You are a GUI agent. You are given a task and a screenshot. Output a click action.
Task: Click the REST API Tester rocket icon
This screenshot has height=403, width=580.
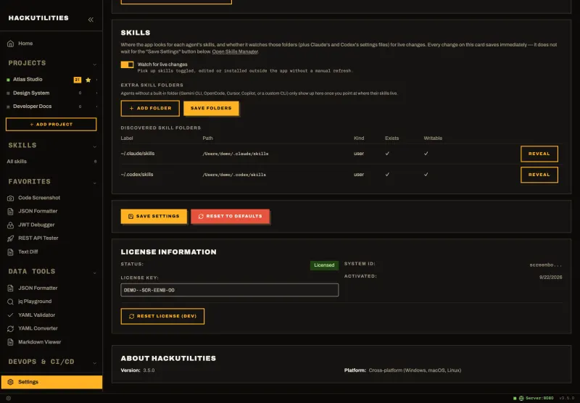pyautogui.click(x=10, y=238)
